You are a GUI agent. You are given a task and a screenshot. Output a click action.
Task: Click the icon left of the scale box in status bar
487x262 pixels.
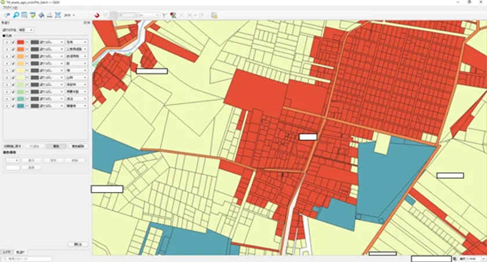[x=455, y=259]
